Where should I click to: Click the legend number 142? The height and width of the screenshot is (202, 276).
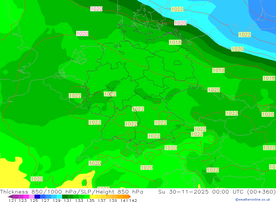(133, 200)
